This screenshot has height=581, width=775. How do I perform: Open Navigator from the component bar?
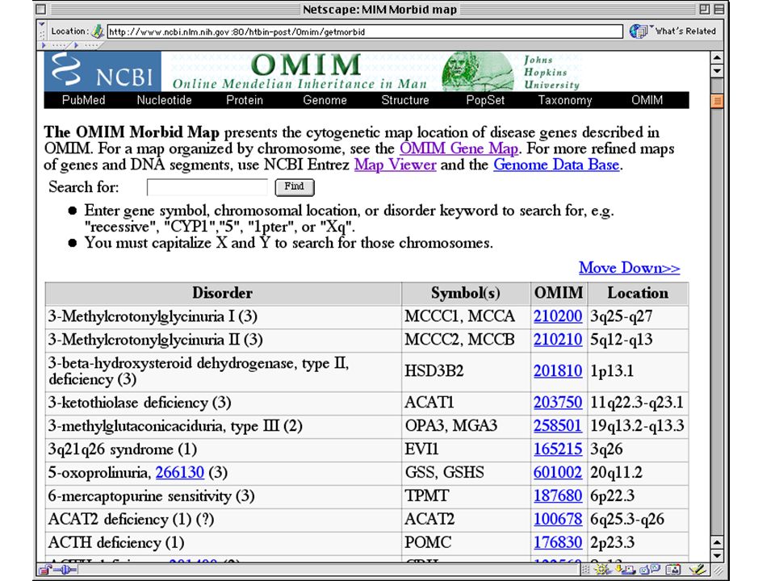pyautogui.click(x=602, y=570)
